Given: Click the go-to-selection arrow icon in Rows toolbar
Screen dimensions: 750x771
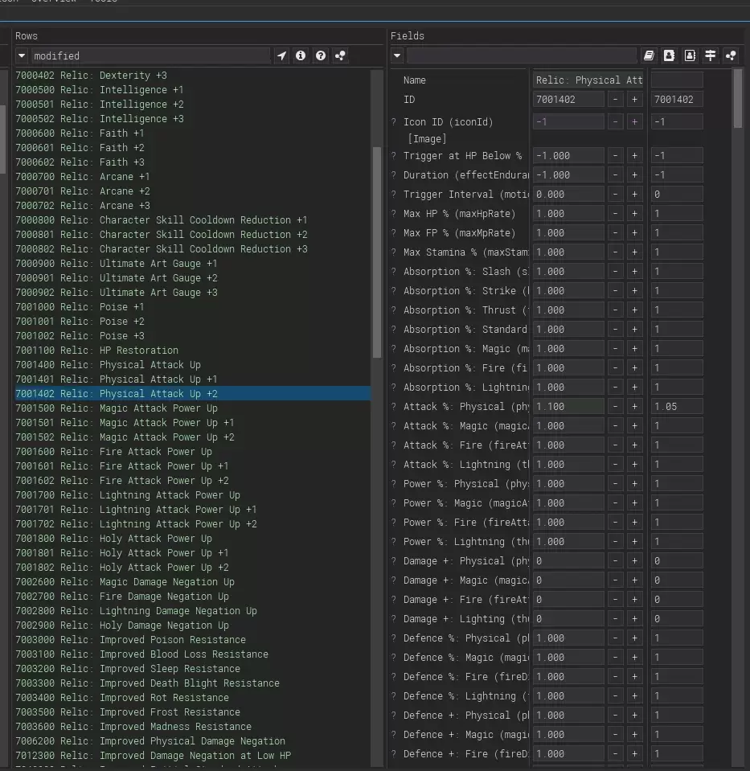Looking at the screenshot, I should (281, 55).
